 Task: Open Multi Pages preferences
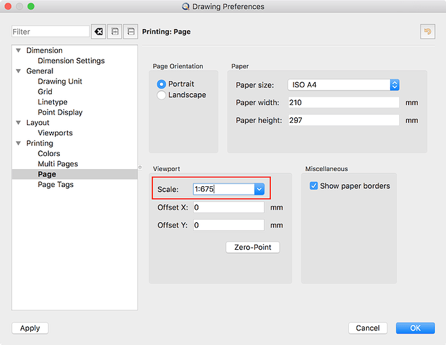click(58, 164)
